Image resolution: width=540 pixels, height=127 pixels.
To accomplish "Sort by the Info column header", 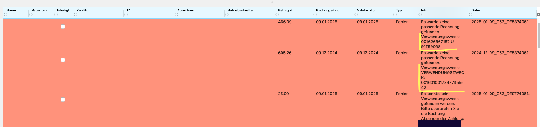I will point(424,10).
